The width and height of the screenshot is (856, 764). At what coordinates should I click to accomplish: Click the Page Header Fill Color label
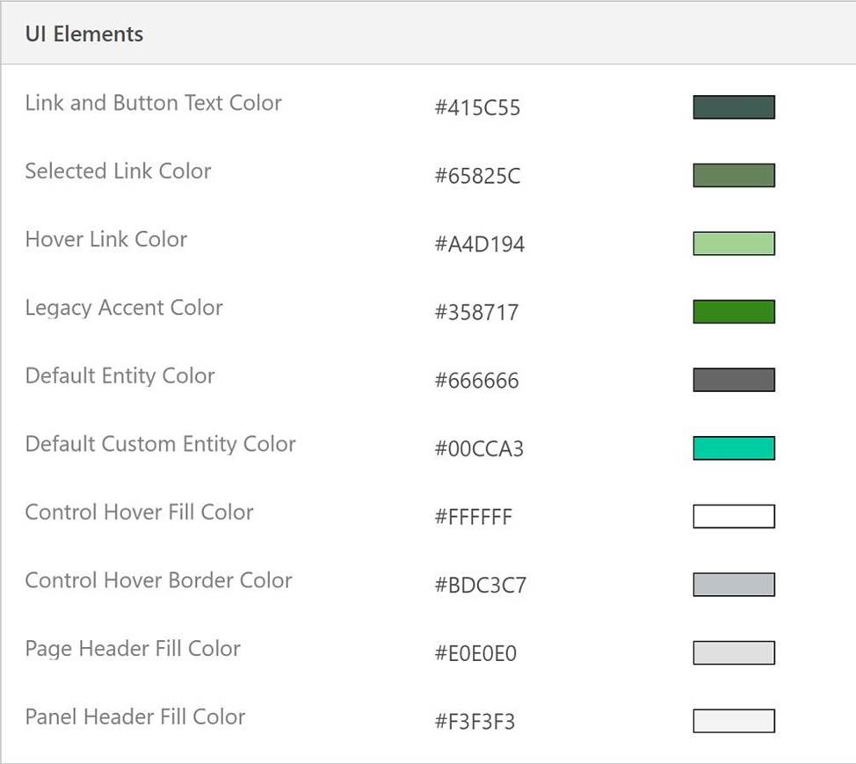click(133, 649)
